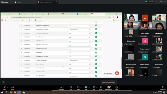This screenshot has height=94, width=167.
Task: Expand chat options caret beside Chat
Action: pos(74,87)
